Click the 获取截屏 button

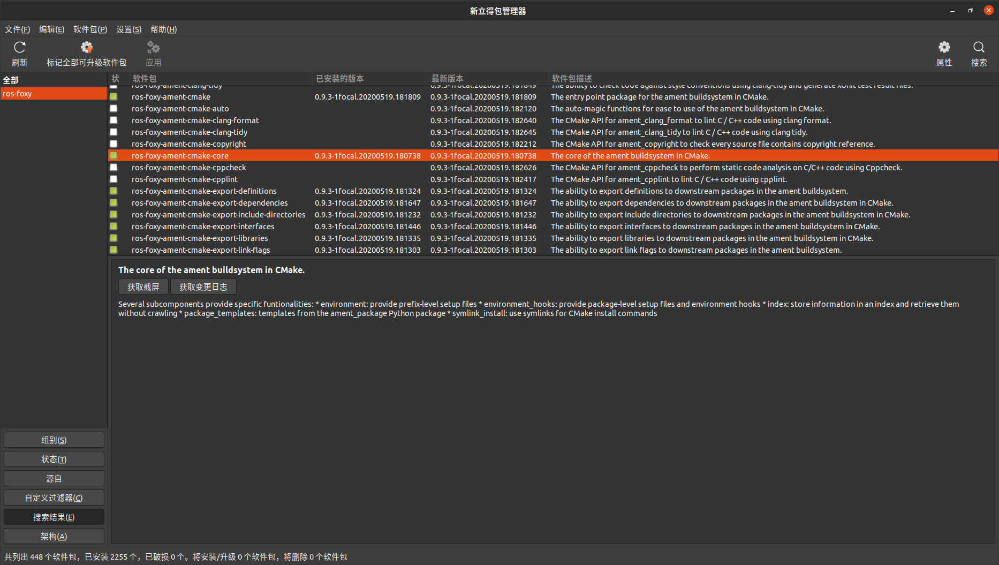tap(142, 287)
